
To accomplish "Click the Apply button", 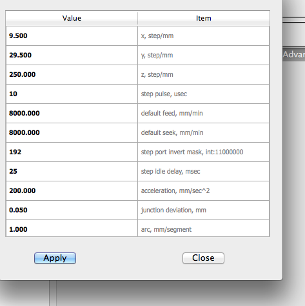I will 55,258.
